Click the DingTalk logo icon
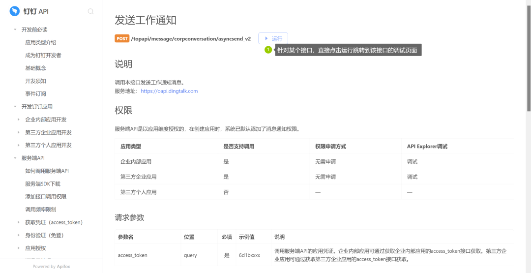This screenshot has width=531, height=273. pyautogui.click(x=15, y=11)
